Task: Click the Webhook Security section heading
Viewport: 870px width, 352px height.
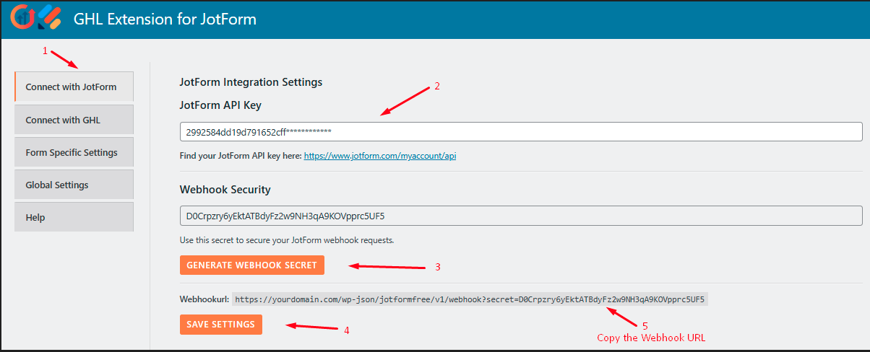Action: 225,190
